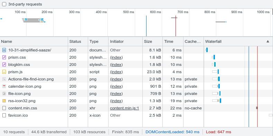Click the stylesheet icon beside prism.css

click(4, 57)
